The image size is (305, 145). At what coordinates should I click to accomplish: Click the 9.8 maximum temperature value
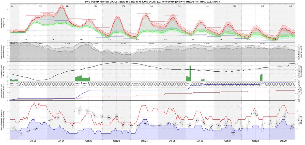pos(12,6)
